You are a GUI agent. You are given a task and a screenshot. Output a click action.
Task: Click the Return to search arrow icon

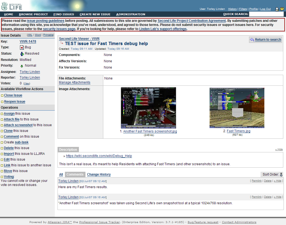[x=252, y=40]
